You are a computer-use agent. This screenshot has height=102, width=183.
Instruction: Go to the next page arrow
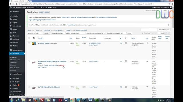tap(166, 33)
